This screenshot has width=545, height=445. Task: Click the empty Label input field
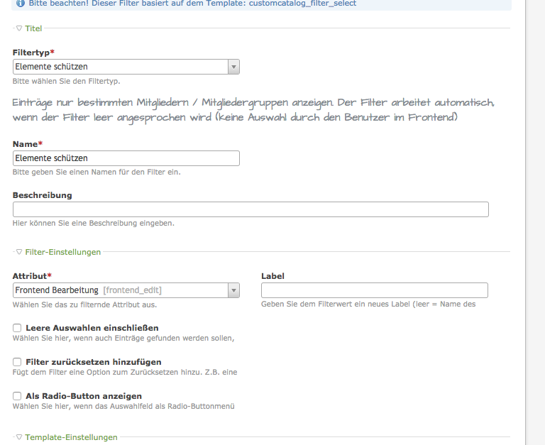tap(374, 290)
